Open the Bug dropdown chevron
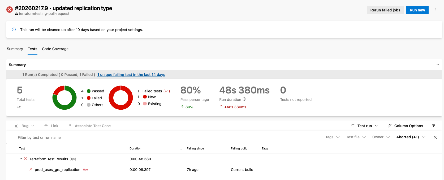Viewport: 444px width, 180px height. 33,126
